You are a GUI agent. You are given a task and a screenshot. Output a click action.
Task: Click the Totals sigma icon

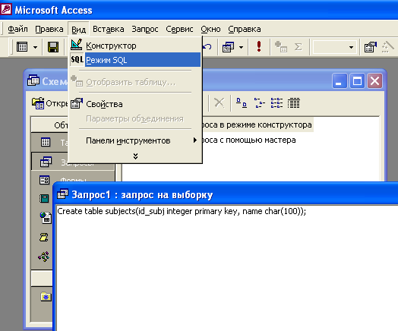pyautogui.click(x=298, y=47)
